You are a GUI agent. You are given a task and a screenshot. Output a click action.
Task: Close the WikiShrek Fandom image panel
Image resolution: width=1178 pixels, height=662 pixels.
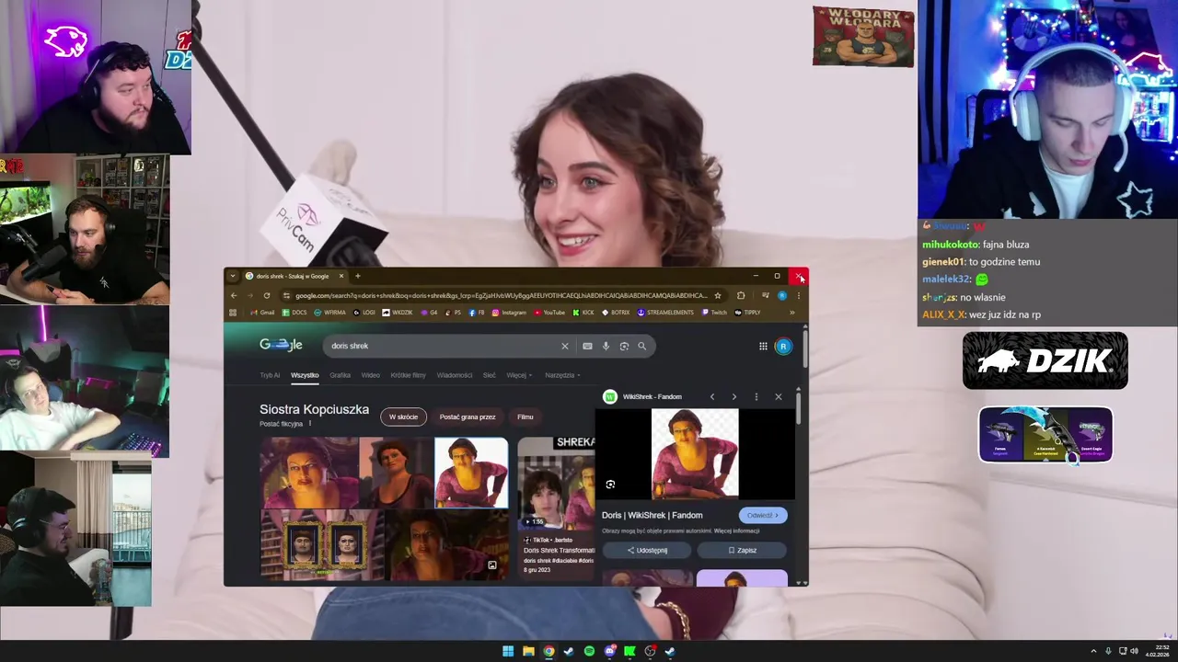779,396
